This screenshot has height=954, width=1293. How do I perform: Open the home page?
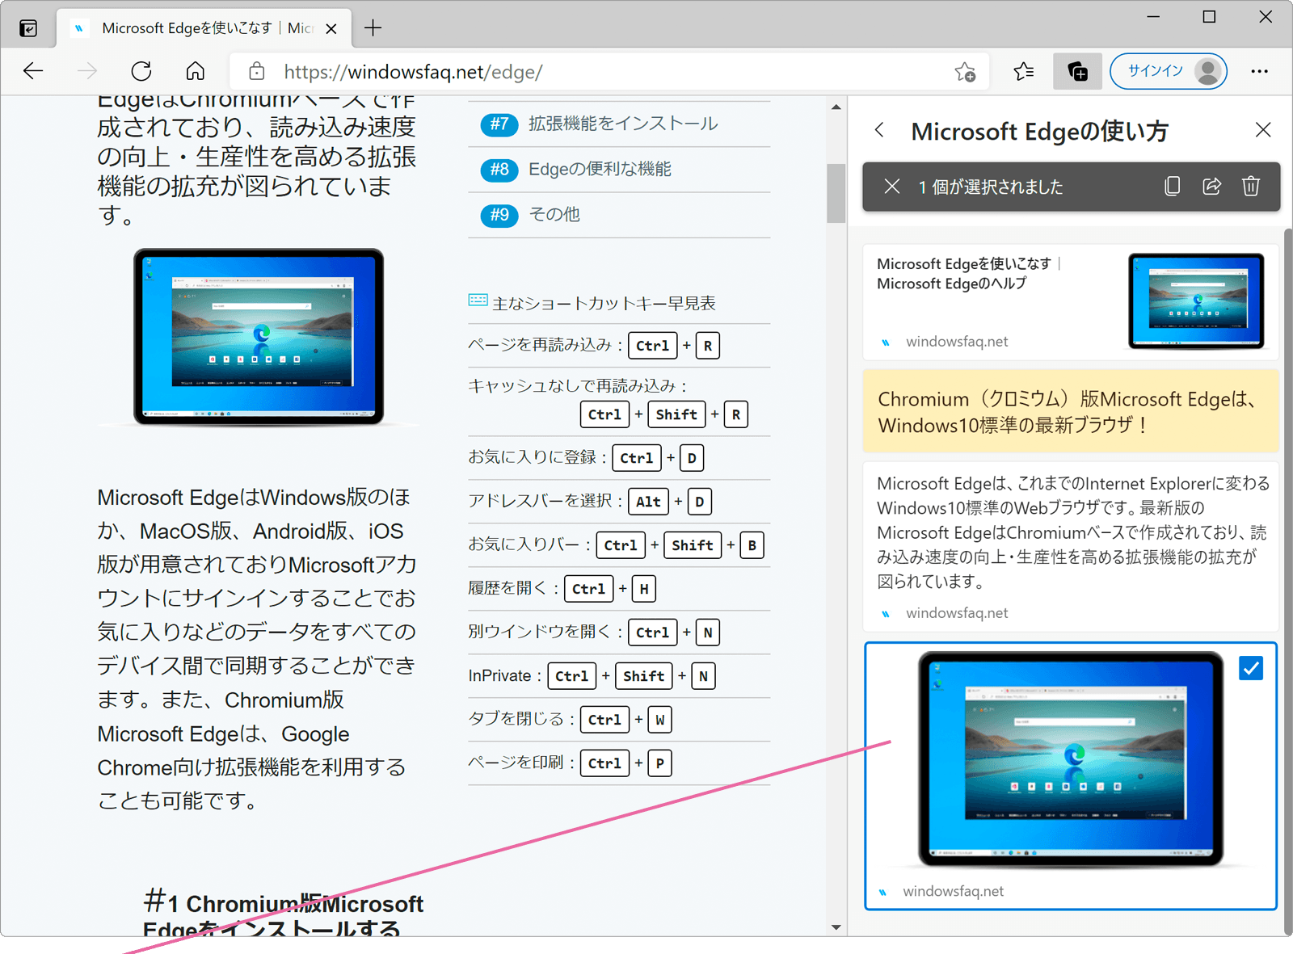click(x=196, y=71)
